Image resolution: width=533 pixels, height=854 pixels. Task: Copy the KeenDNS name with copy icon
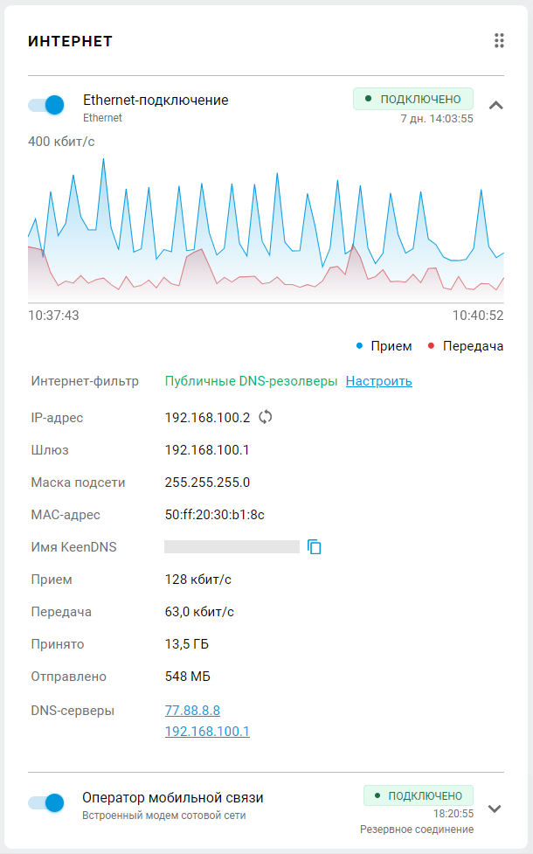(x=315, y=547)
